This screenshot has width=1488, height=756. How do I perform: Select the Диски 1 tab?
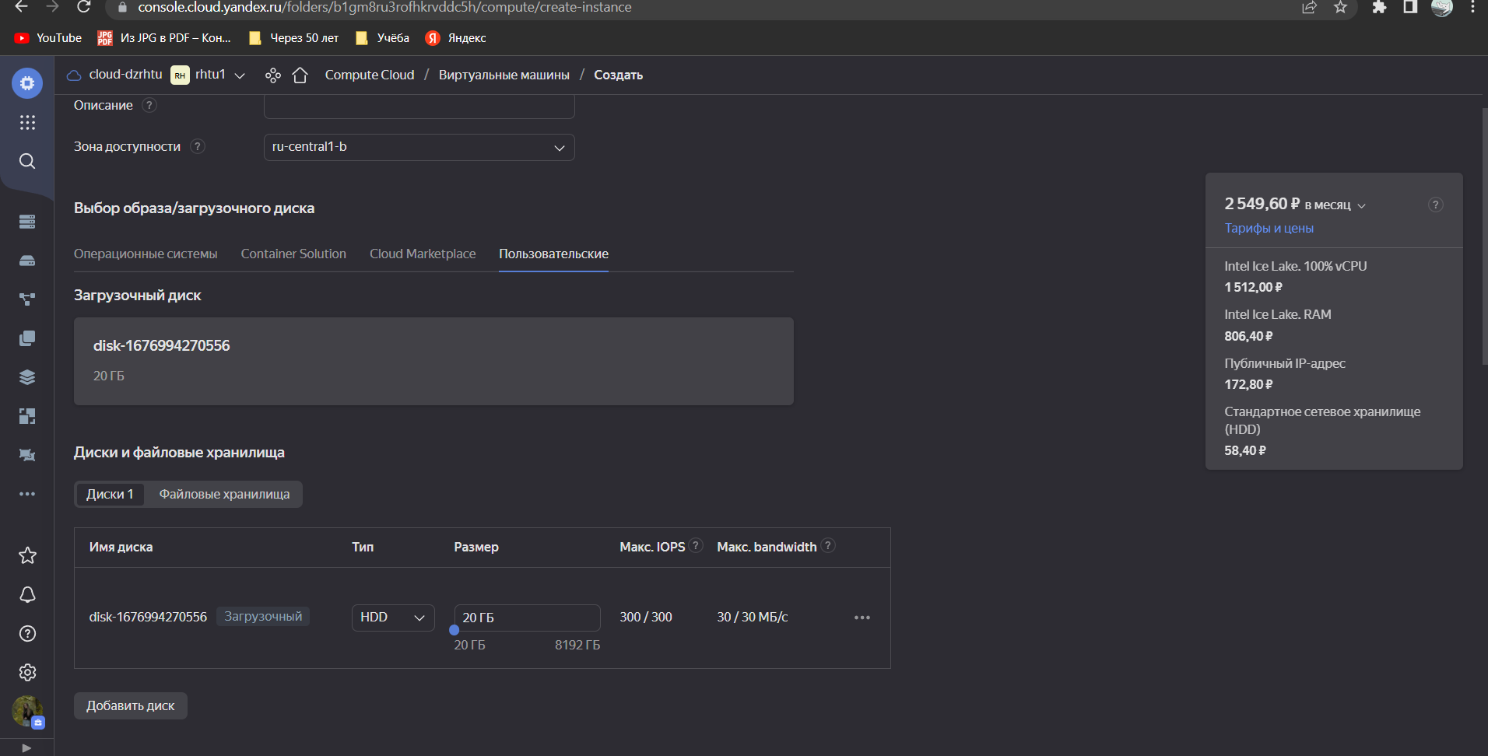point(110,494)
